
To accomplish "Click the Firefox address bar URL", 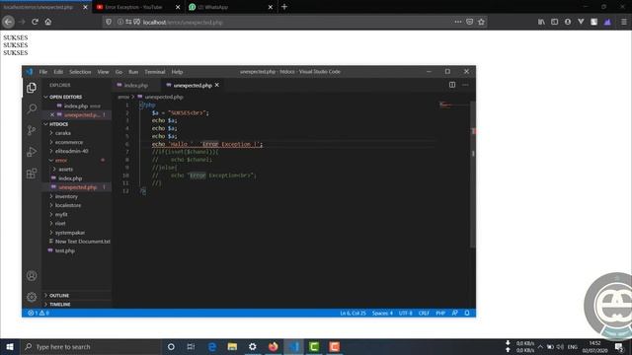I will (x=183, y=22).
